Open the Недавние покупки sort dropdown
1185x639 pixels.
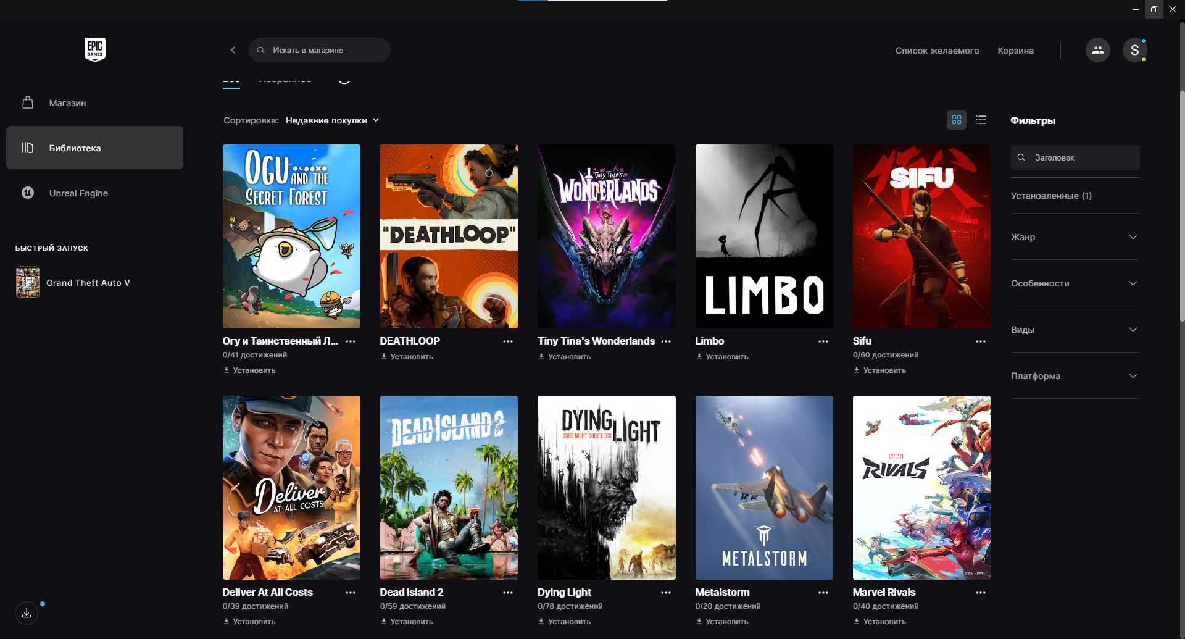[332, 120]
